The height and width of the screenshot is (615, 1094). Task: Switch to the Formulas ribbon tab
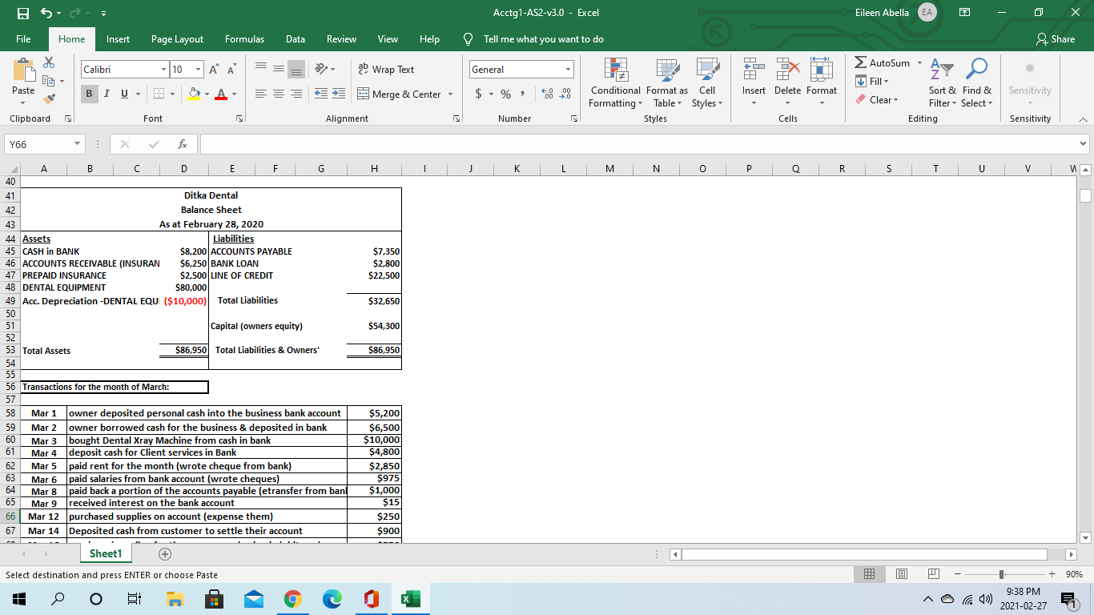coord(244,38)
